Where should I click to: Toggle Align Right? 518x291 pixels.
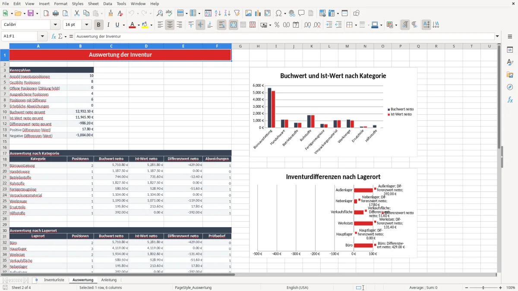tap(179, 25)
